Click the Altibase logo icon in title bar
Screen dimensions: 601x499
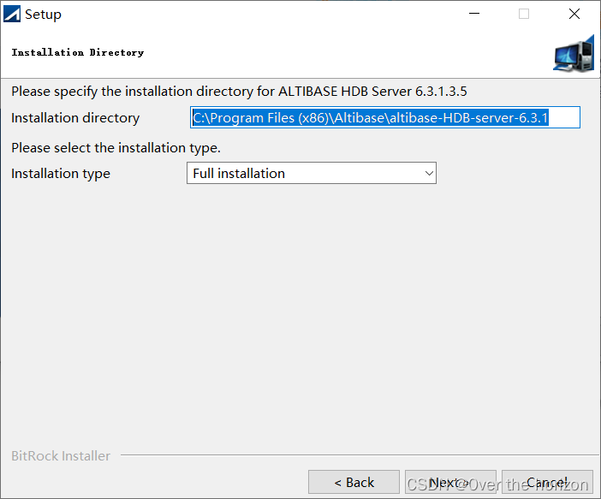pos(12,15)
